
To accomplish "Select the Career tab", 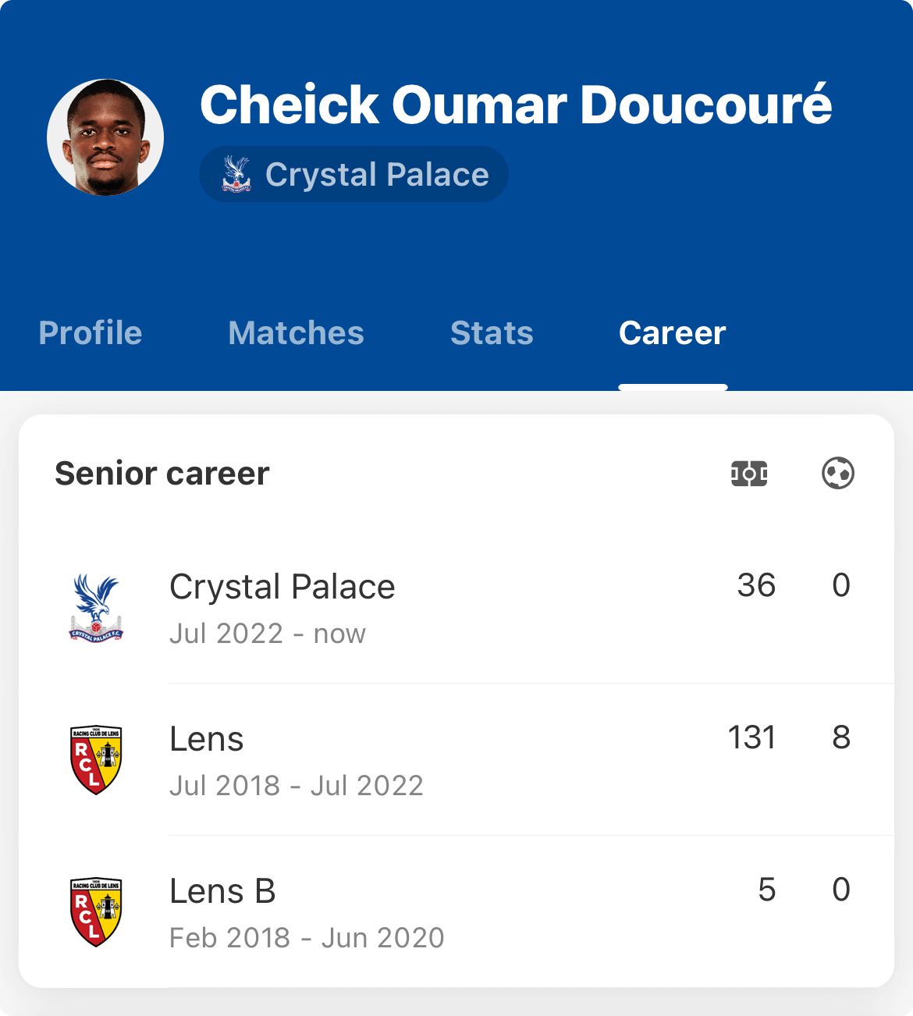I will (x=672, y=333).
